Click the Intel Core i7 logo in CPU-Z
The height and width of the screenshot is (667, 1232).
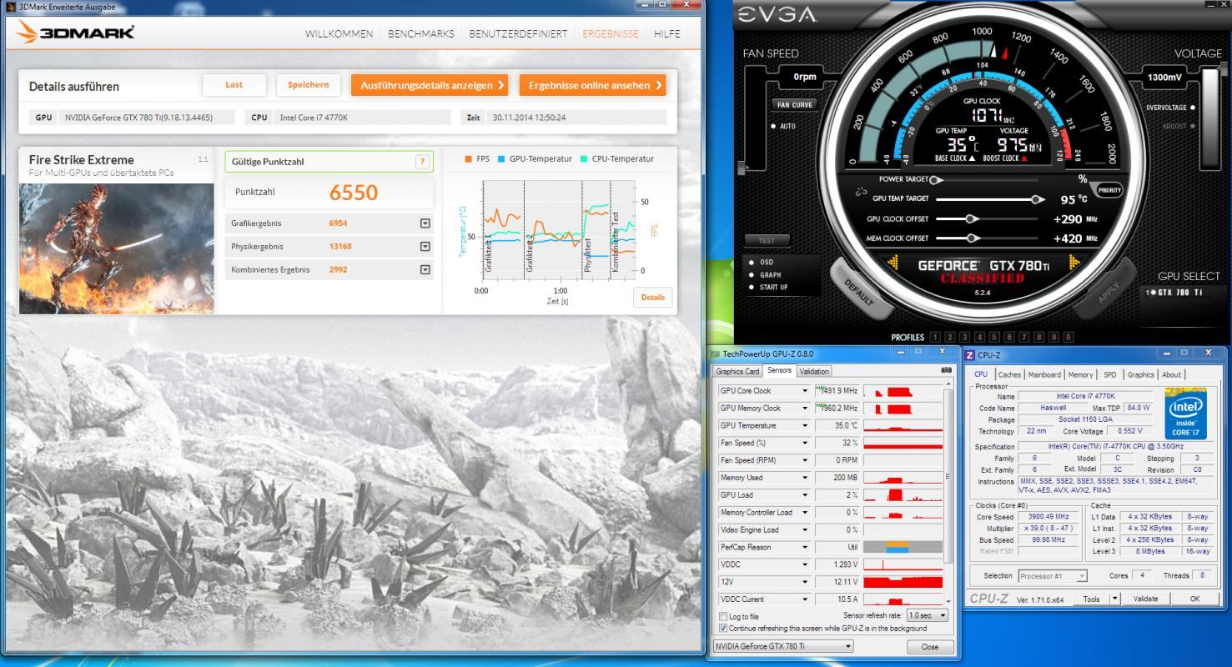[x=1185, y=414]
